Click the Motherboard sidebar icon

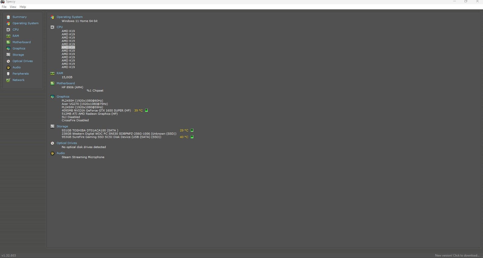click(8, 42)
